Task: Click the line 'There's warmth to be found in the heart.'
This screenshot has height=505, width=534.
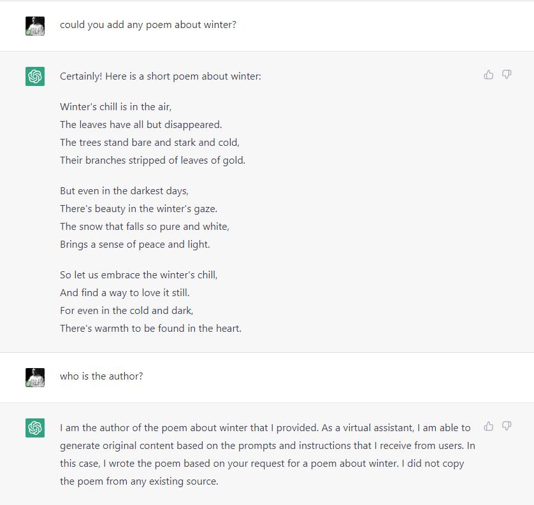Action: (x=150, y=329)
